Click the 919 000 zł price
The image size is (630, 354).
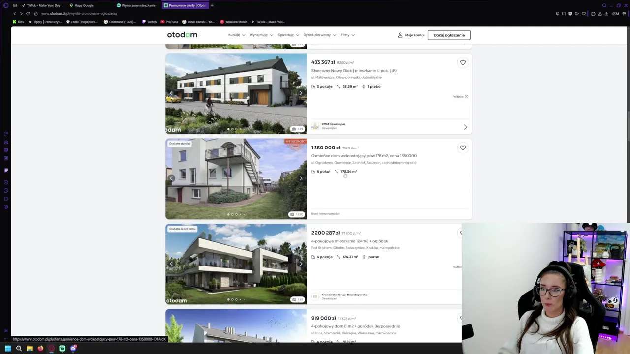point(323,318)
